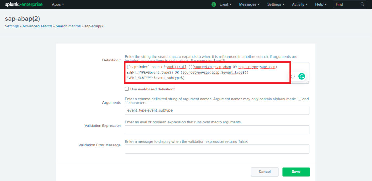The image size is (372, 181).
Task: Click the green info status icon
Action: 214,4
